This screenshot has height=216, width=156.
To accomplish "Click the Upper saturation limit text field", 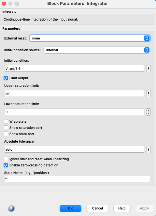I will tap(74, 94).
